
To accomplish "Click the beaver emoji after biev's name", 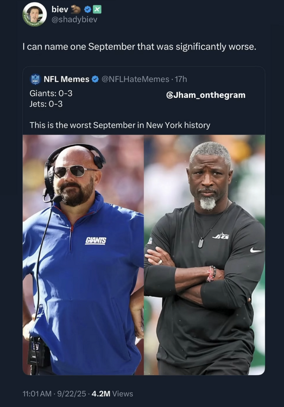I will (x=76, y=9).
